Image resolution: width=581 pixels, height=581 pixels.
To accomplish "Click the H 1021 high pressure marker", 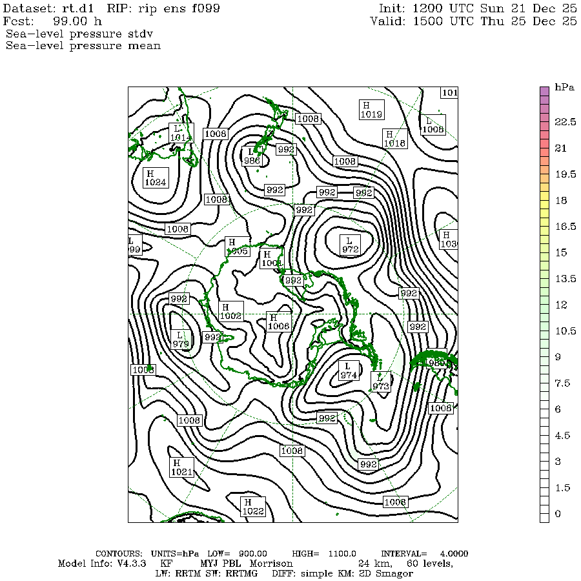I will [181, 468].
